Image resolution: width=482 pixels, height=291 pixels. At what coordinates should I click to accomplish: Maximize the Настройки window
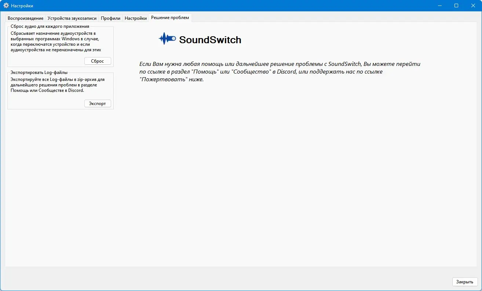[x=456, y=5]
